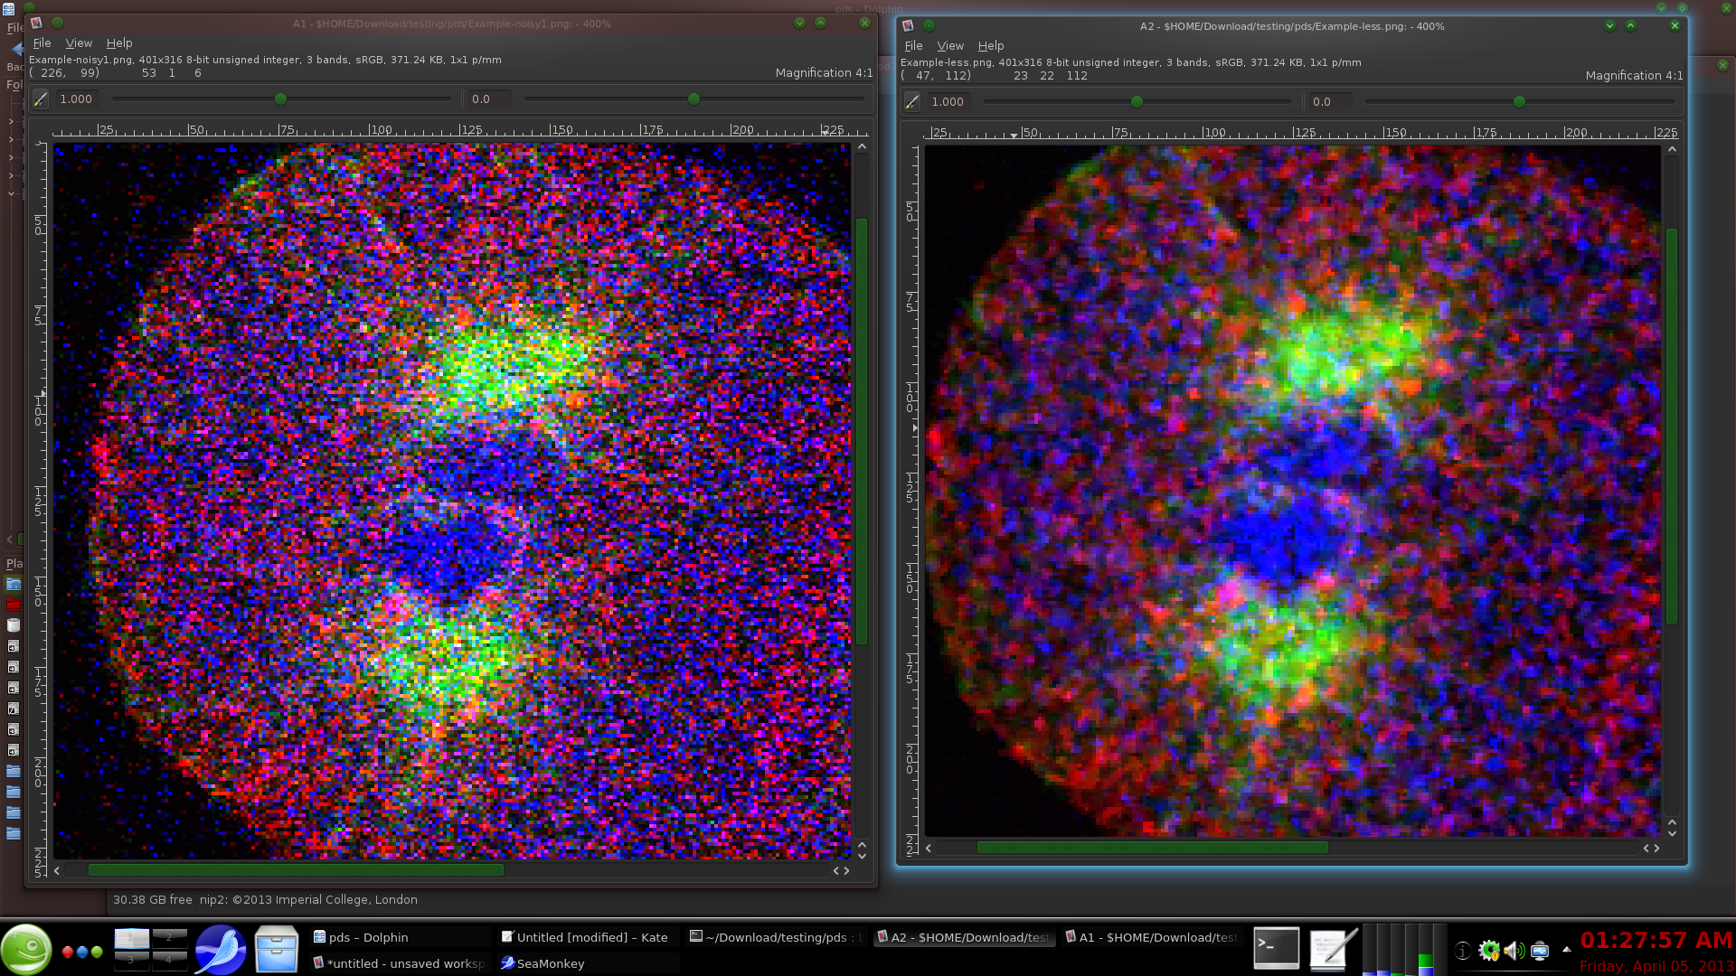Click the 1.000 scale field in A1
The image size is (1736, 976).
76,99
